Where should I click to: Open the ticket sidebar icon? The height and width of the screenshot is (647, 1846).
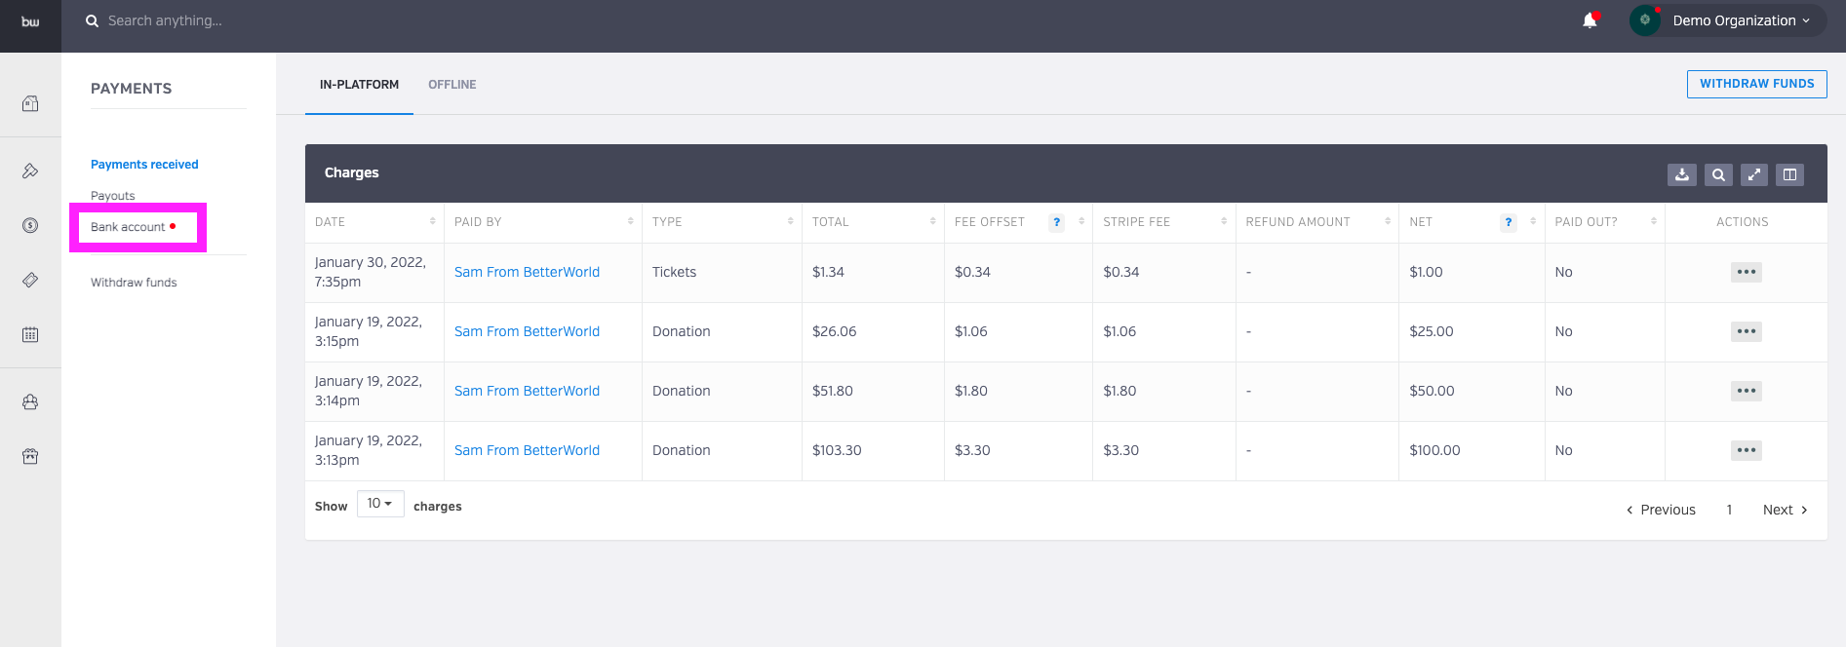(x=30, y=280)
